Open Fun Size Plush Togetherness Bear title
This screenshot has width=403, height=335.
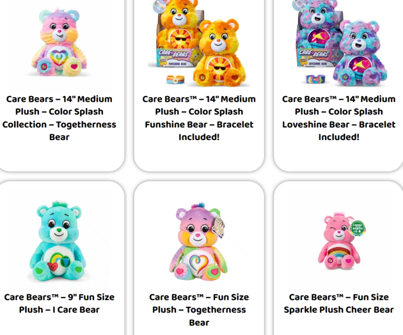[199, 310]
